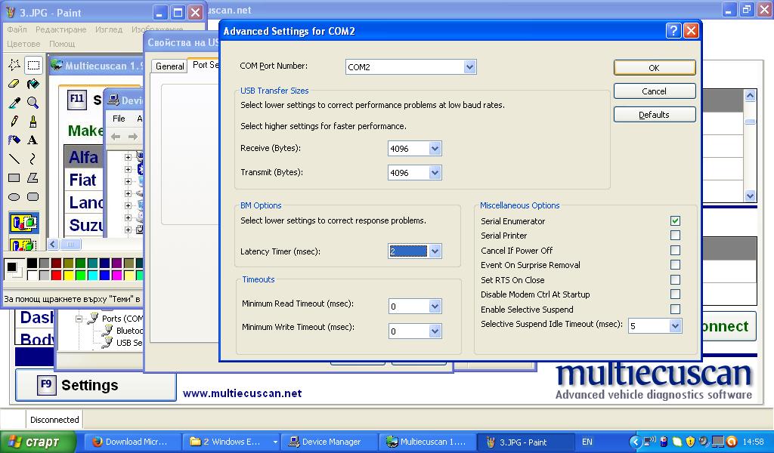Select the Text tool in Paint
The height and width of the screenshot is (453, 774).
coord(33,140)
